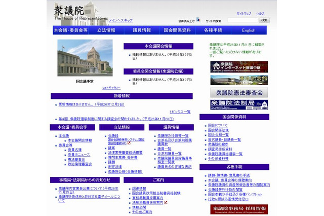Open the 質問主意書・答弁書 link
Screen dimensions: 324x216
point(123,158)
